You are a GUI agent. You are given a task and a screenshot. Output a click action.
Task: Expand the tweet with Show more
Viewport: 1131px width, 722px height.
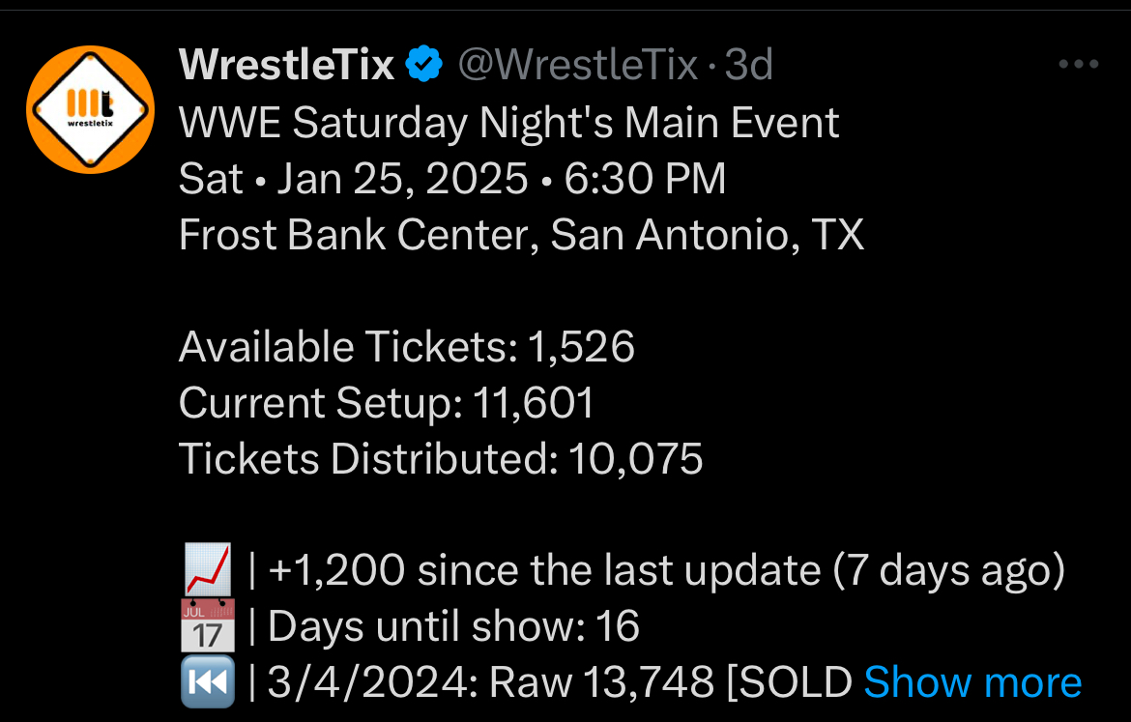[971, 682]
